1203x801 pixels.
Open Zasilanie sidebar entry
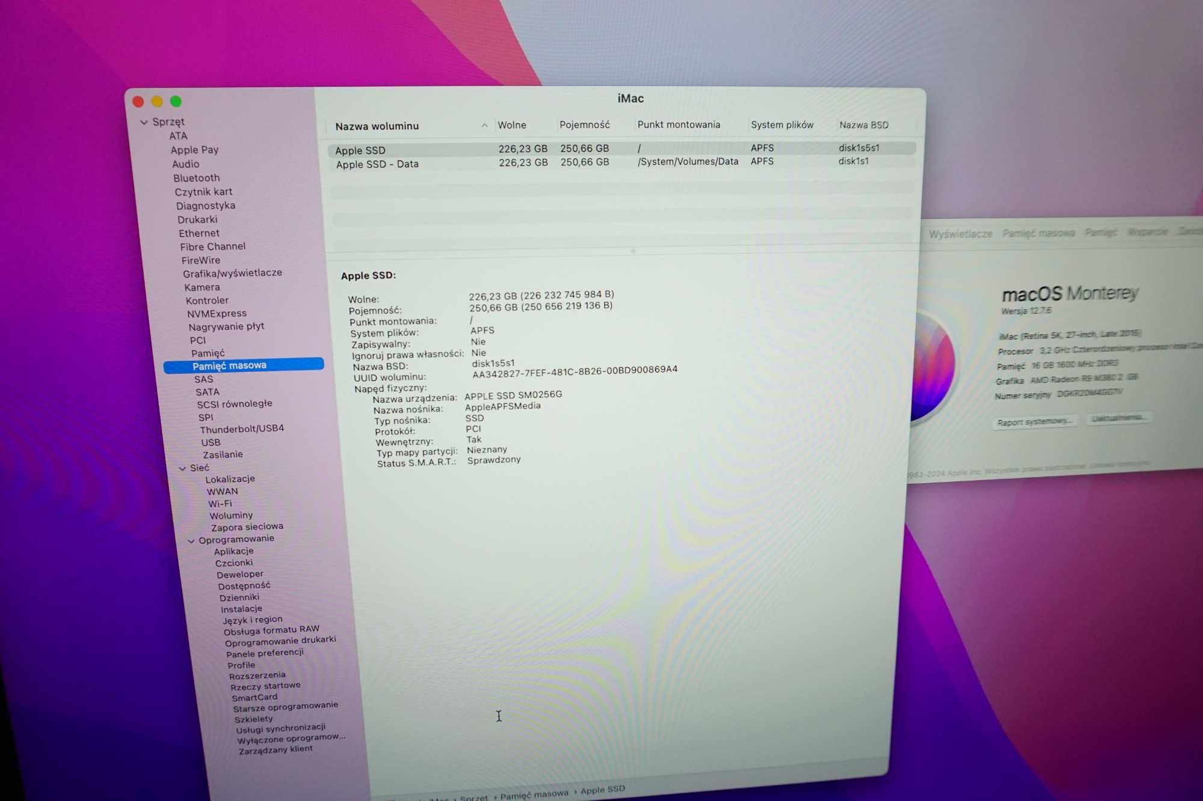(x=223, y=455)
